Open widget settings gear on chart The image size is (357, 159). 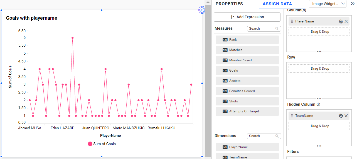click(x=202, y=10)
